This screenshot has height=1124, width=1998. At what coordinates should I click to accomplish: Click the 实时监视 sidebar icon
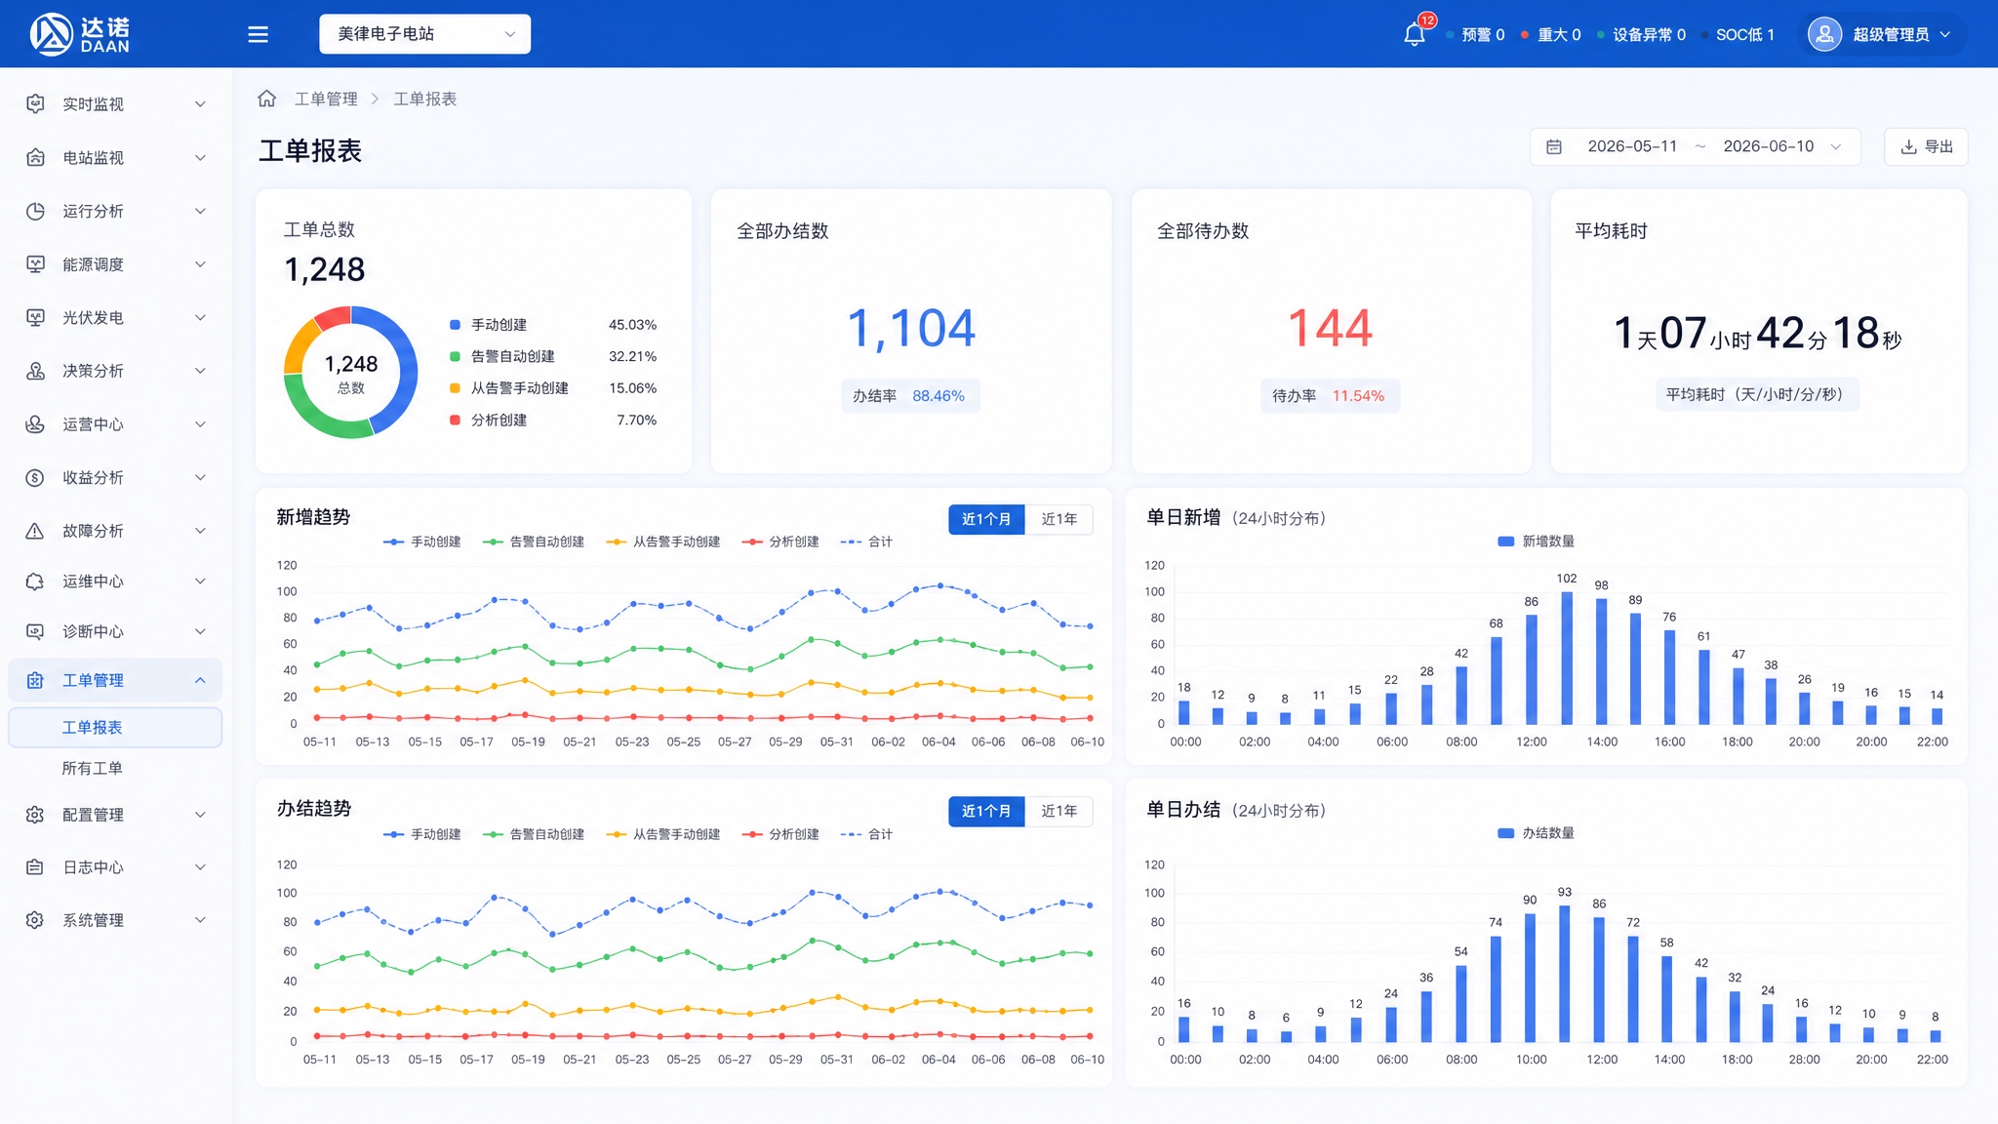(35, 103)
